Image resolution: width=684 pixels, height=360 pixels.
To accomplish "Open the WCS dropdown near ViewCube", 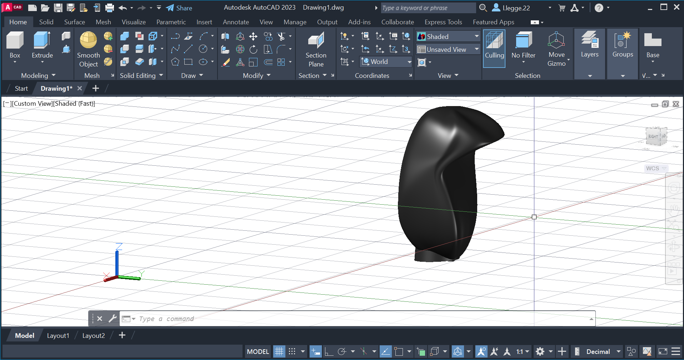I will (x=656, y=168).
